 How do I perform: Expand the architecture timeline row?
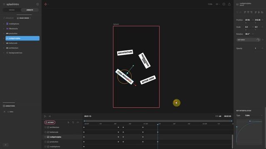[45, 127]
